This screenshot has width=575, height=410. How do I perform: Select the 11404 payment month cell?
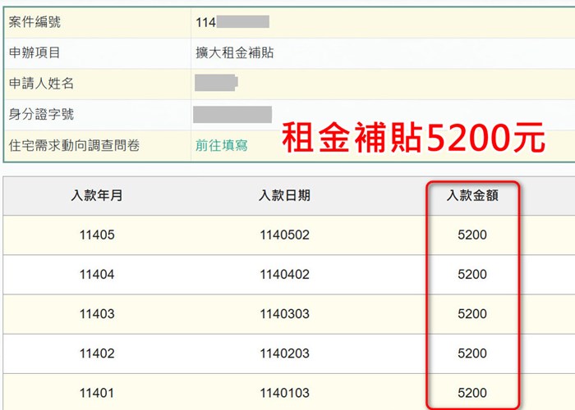point(97,275)
